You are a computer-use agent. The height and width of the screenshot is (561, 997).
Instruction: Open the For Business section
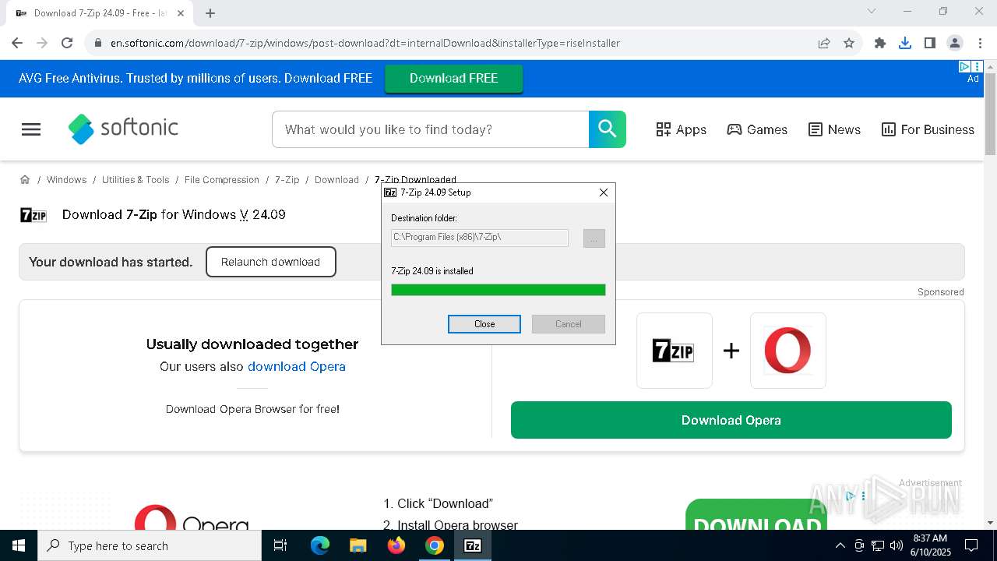(x=928, y=129)
